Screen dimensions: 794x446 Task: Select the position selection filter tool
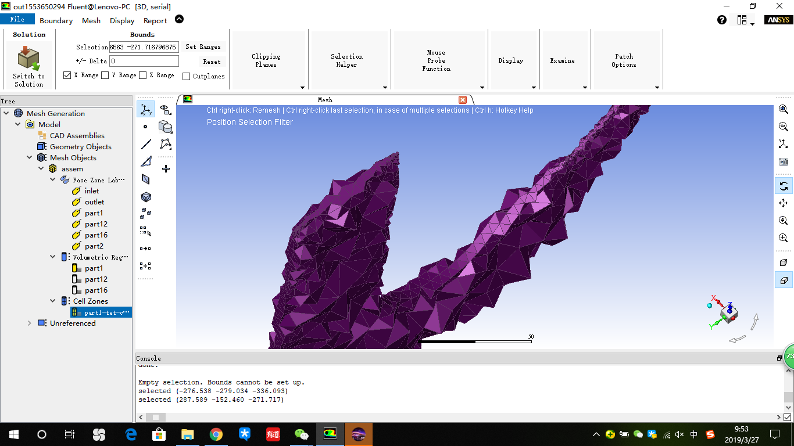[x=146, y=109]
